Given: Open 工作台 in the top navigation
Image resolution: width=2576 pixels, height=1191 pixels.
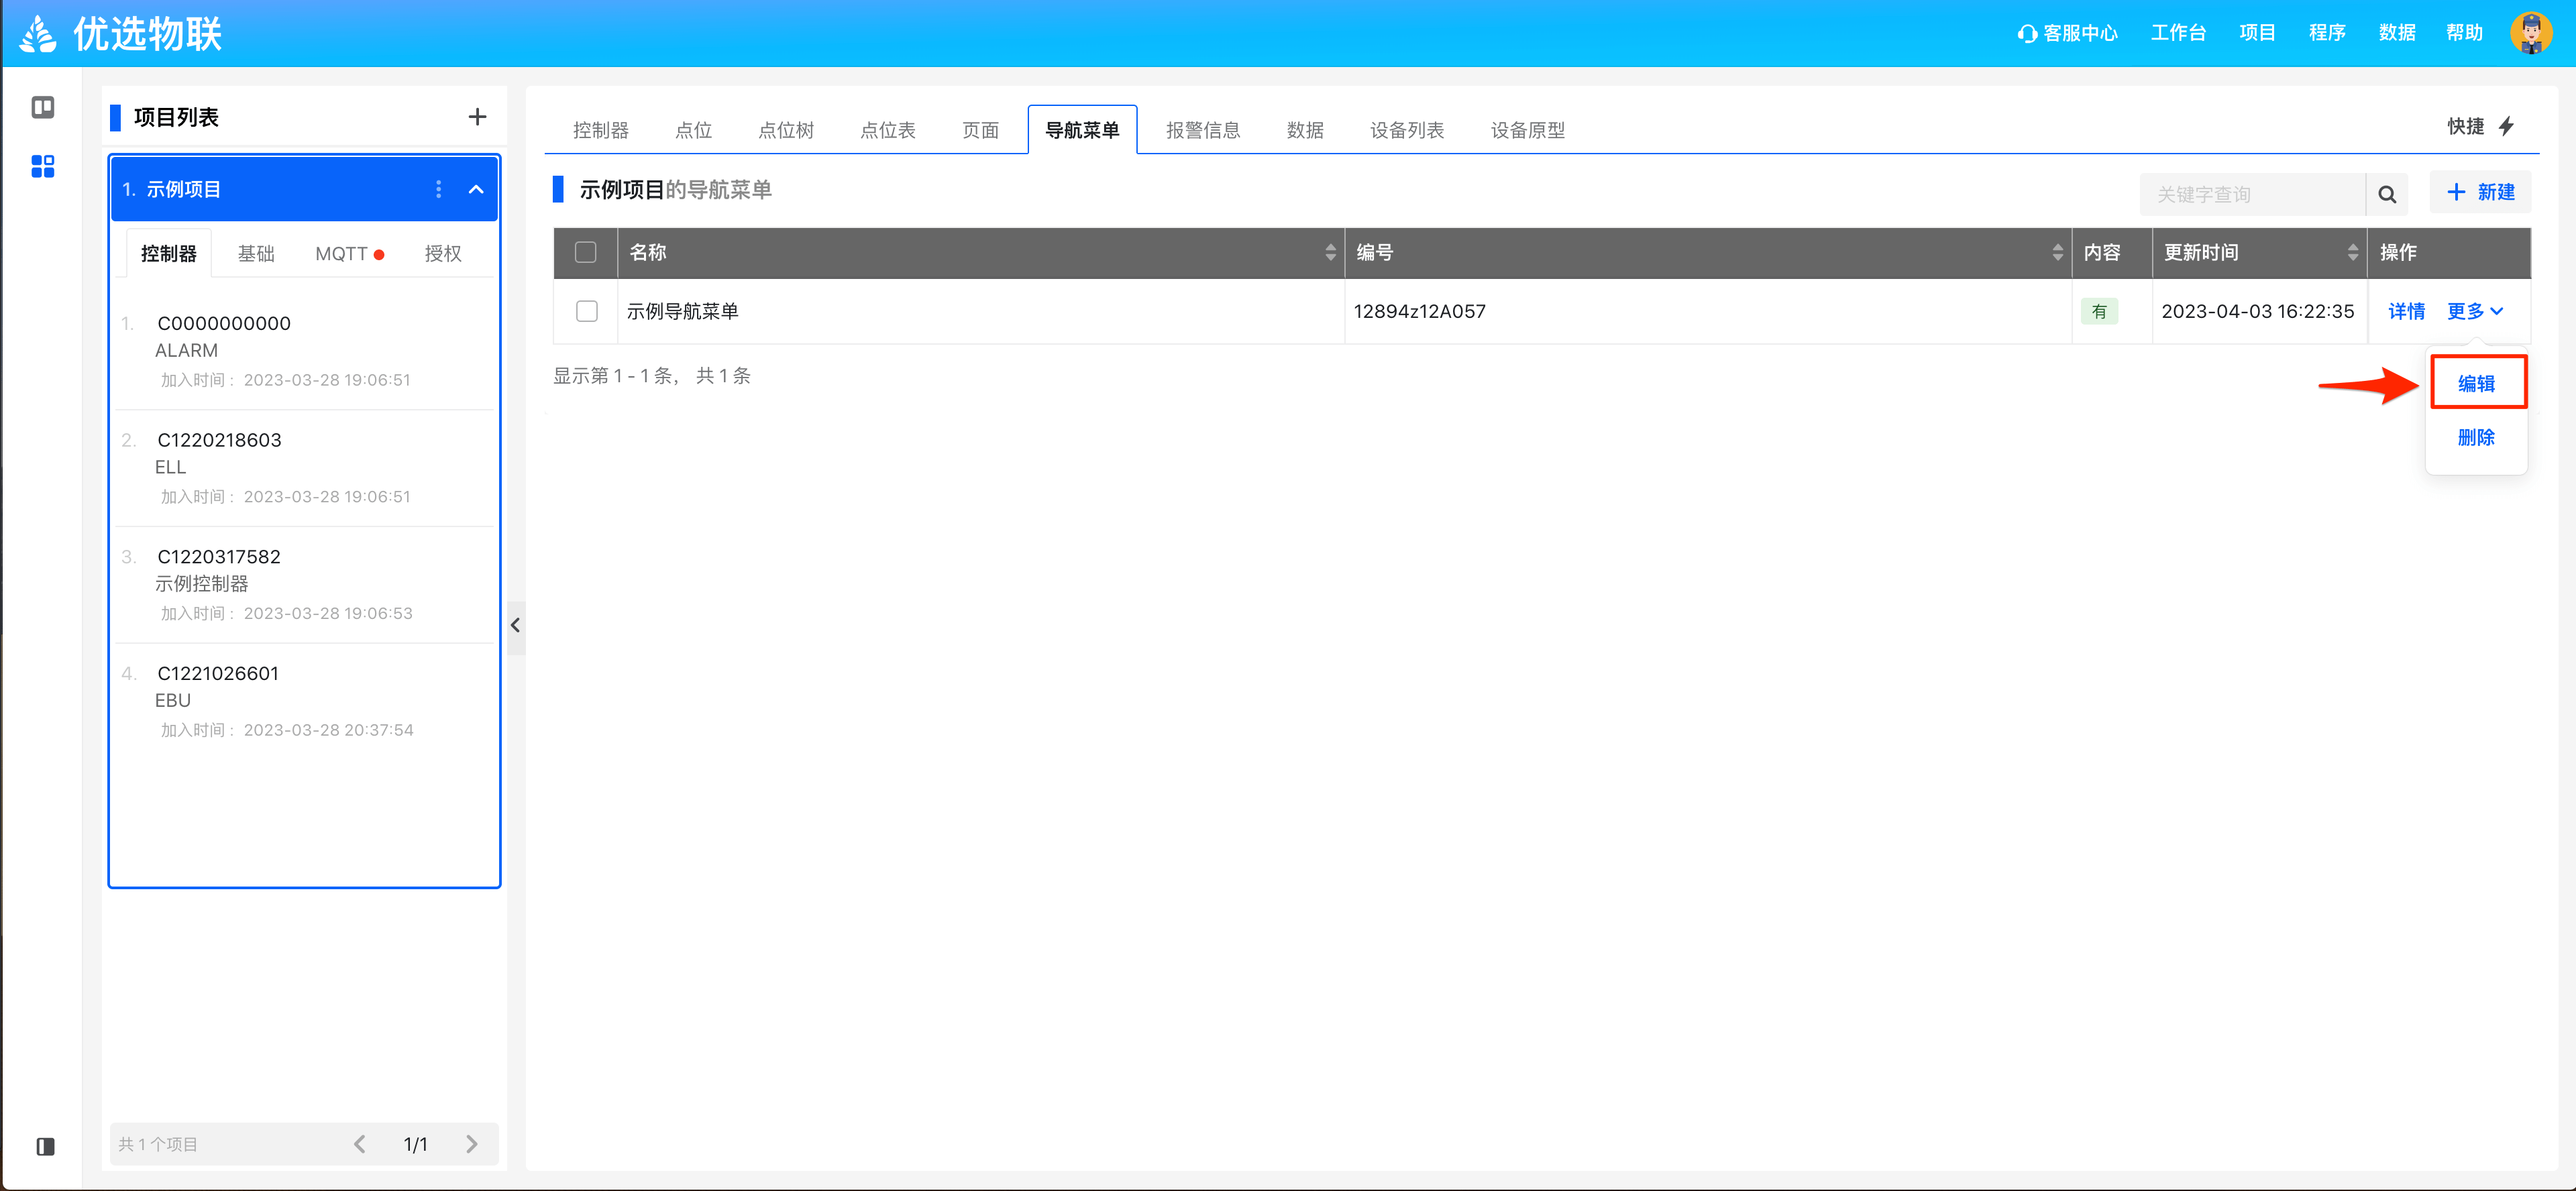Looking at the screenshot, I should pyautogui.click(x=2178, y=33).
